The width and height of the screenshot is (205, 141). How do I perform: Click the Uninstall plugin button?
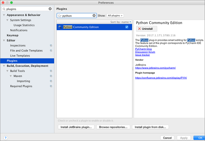click(147, 29)
